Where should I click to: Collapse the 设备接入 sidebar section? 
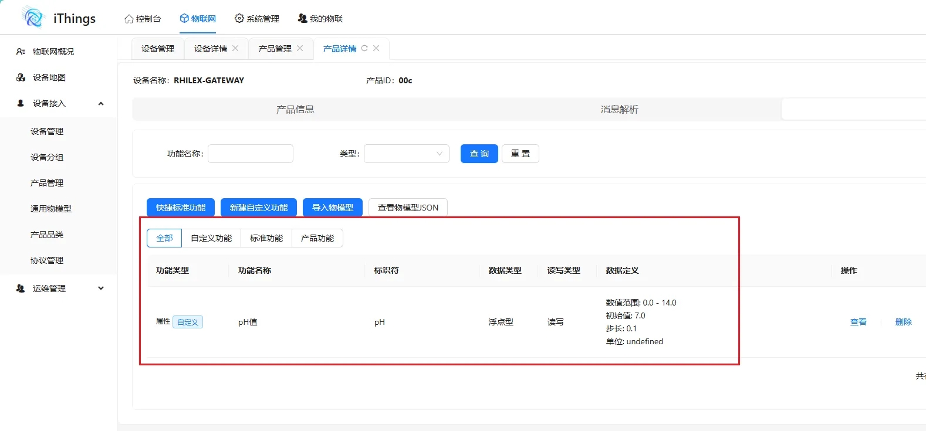[x=100, y=103]
